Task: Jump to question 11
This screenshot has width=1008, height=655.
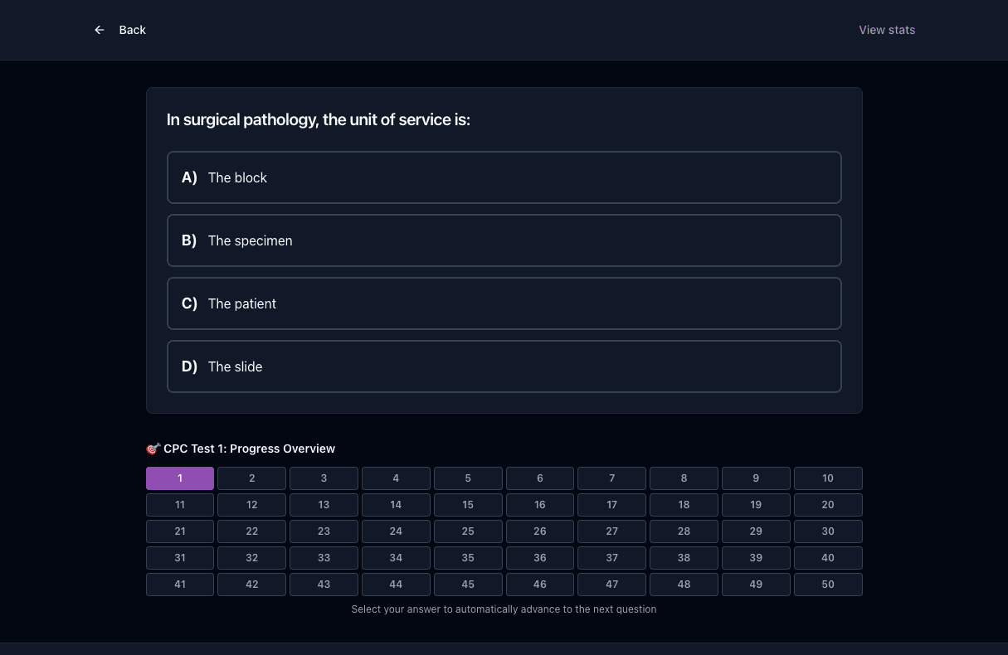Action: pyautogui.click(x=180, y=505)
